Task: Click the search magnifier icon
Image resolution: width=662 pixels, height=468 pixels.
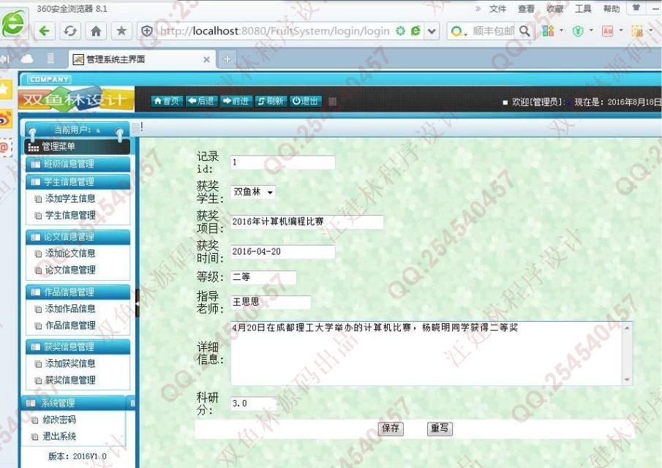Action: click(x=524, y=31)
